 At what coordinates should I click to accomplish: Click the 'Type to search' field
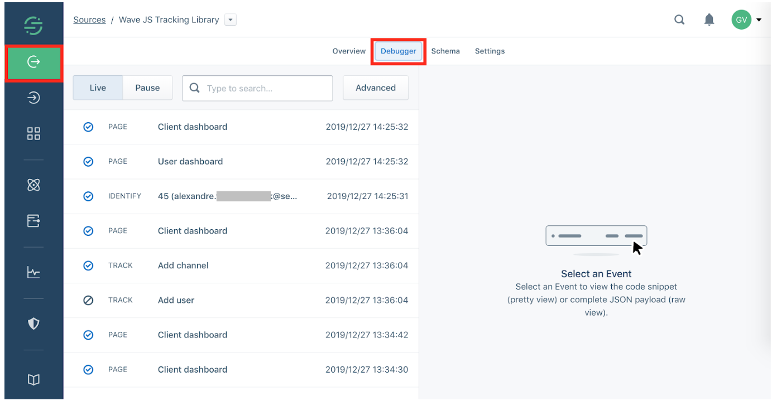[x=265, y=88]
